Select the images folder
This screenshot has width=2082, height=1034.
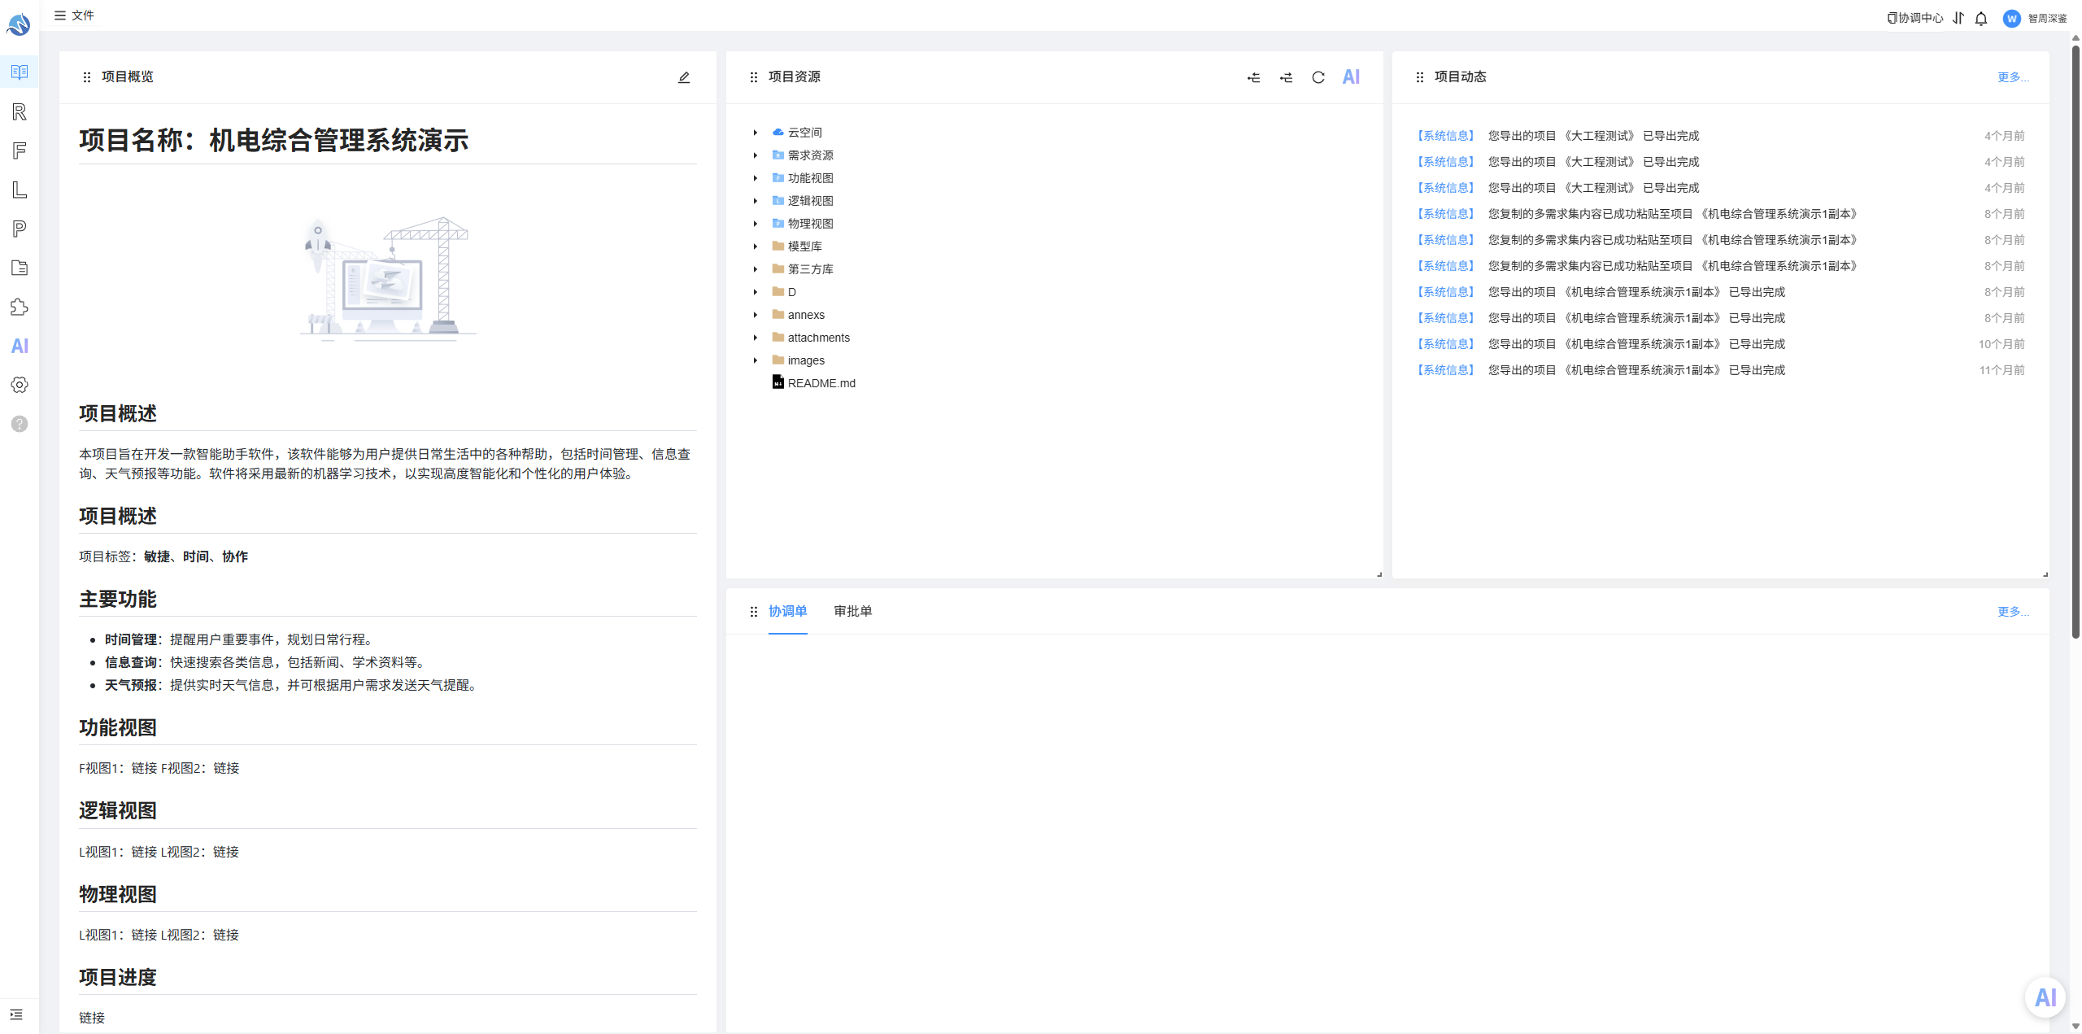[798, 360]
